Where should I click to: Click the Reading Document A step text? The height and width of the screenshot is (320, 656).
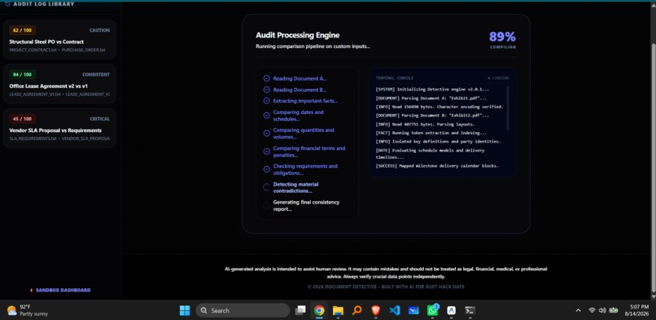coord(300,79)
